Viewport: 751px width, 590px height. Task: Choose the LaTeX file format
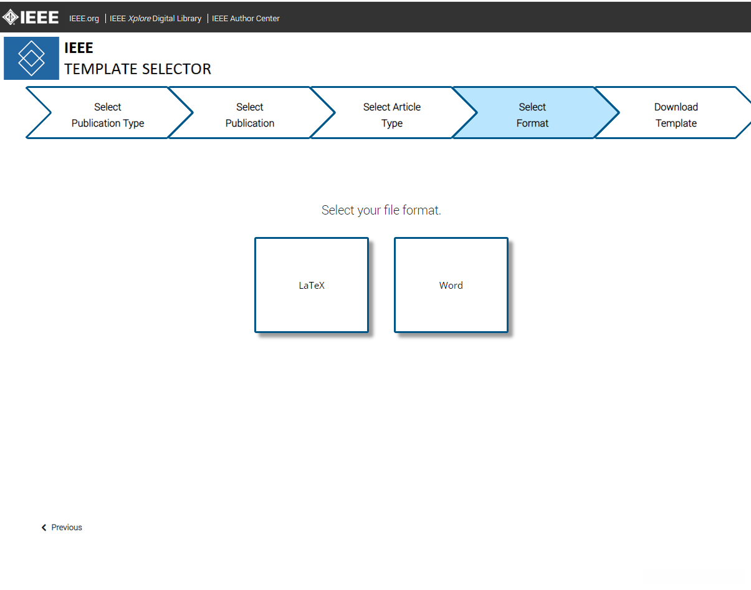click(x=312, y=285)
